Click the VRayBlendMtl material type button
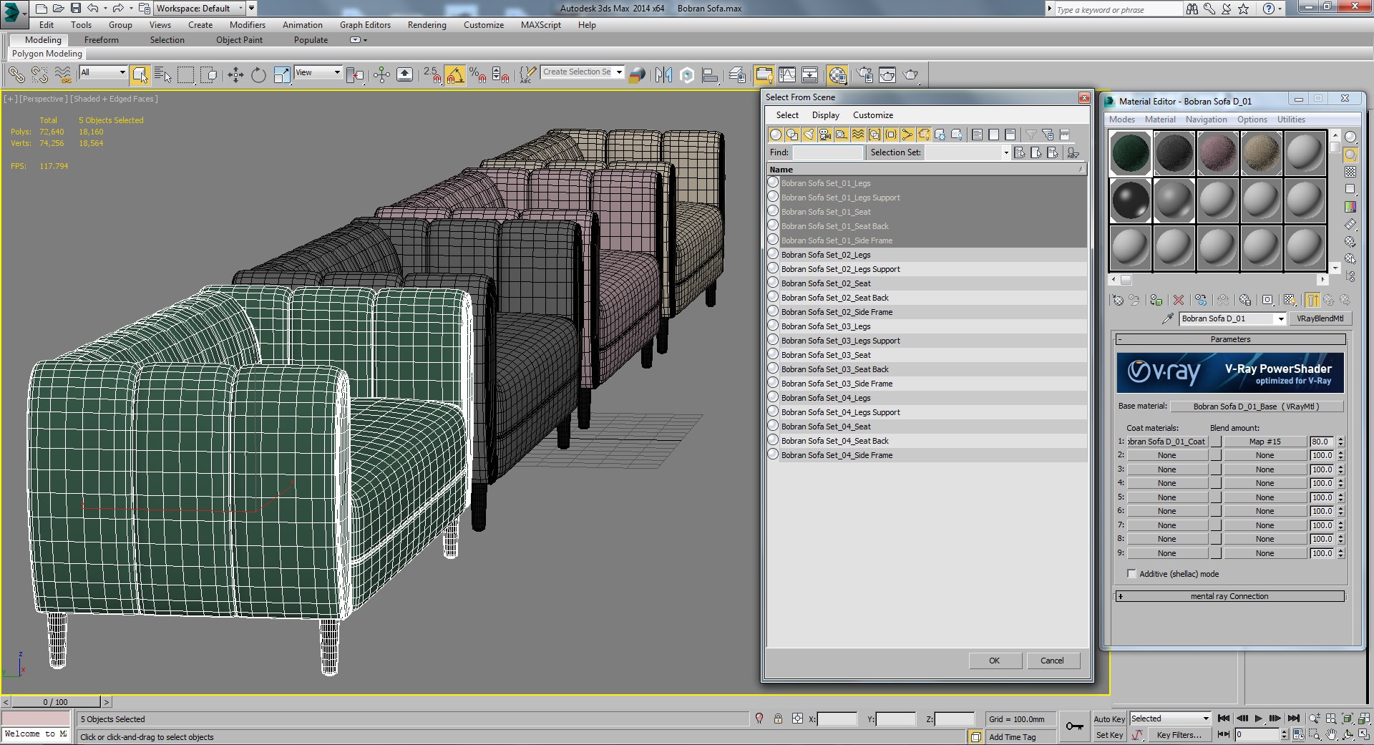Viewport: 1374px width, 745px height. tap(1320, 318)
